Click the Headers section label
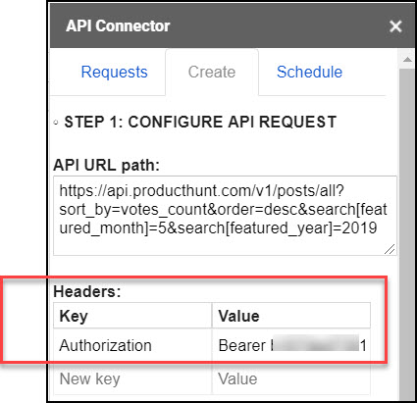The image size is (417, 403). point(87,291)
